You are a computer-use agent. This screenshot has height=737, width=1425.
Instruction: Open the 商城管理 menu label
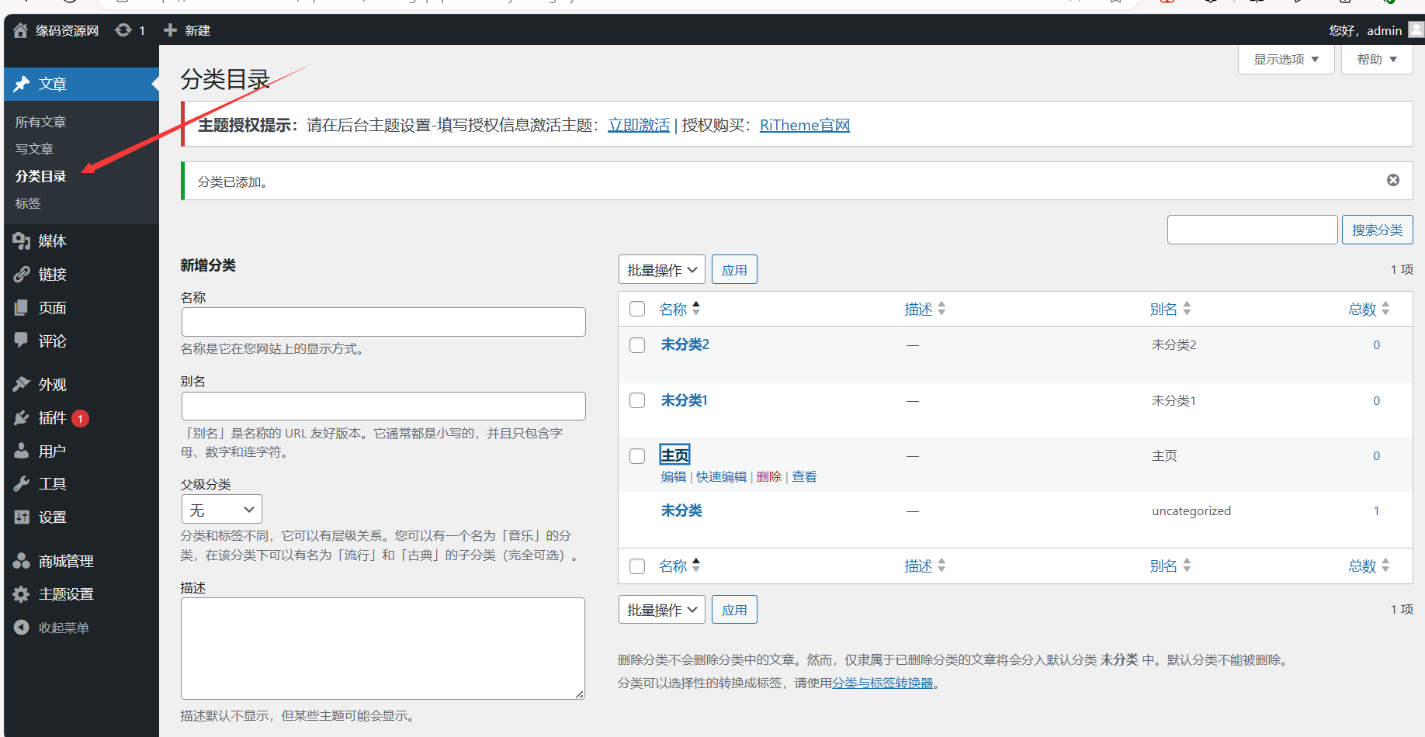(66, 561)
